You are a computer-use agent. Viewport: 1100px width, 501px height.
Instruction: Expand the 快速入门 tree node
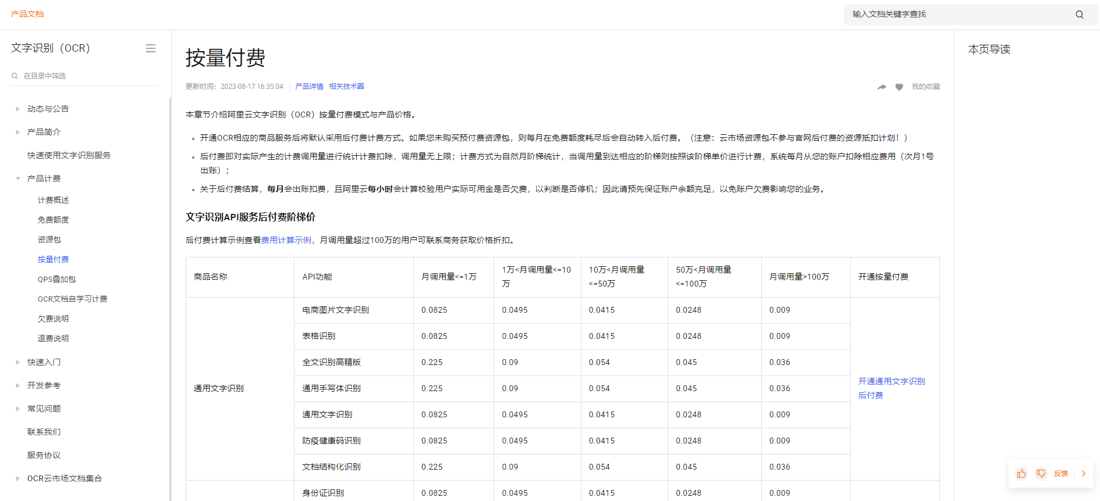pos(17,362)
